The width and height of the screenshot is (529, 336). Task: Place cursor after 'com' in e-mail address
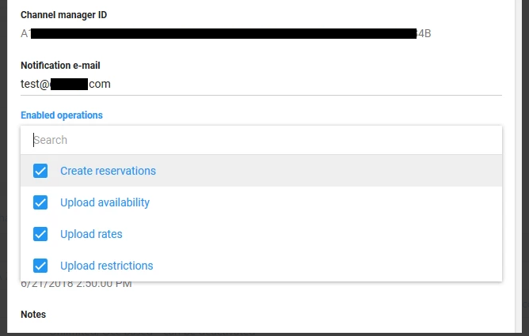pyautogui.click(x=112, y=83)
